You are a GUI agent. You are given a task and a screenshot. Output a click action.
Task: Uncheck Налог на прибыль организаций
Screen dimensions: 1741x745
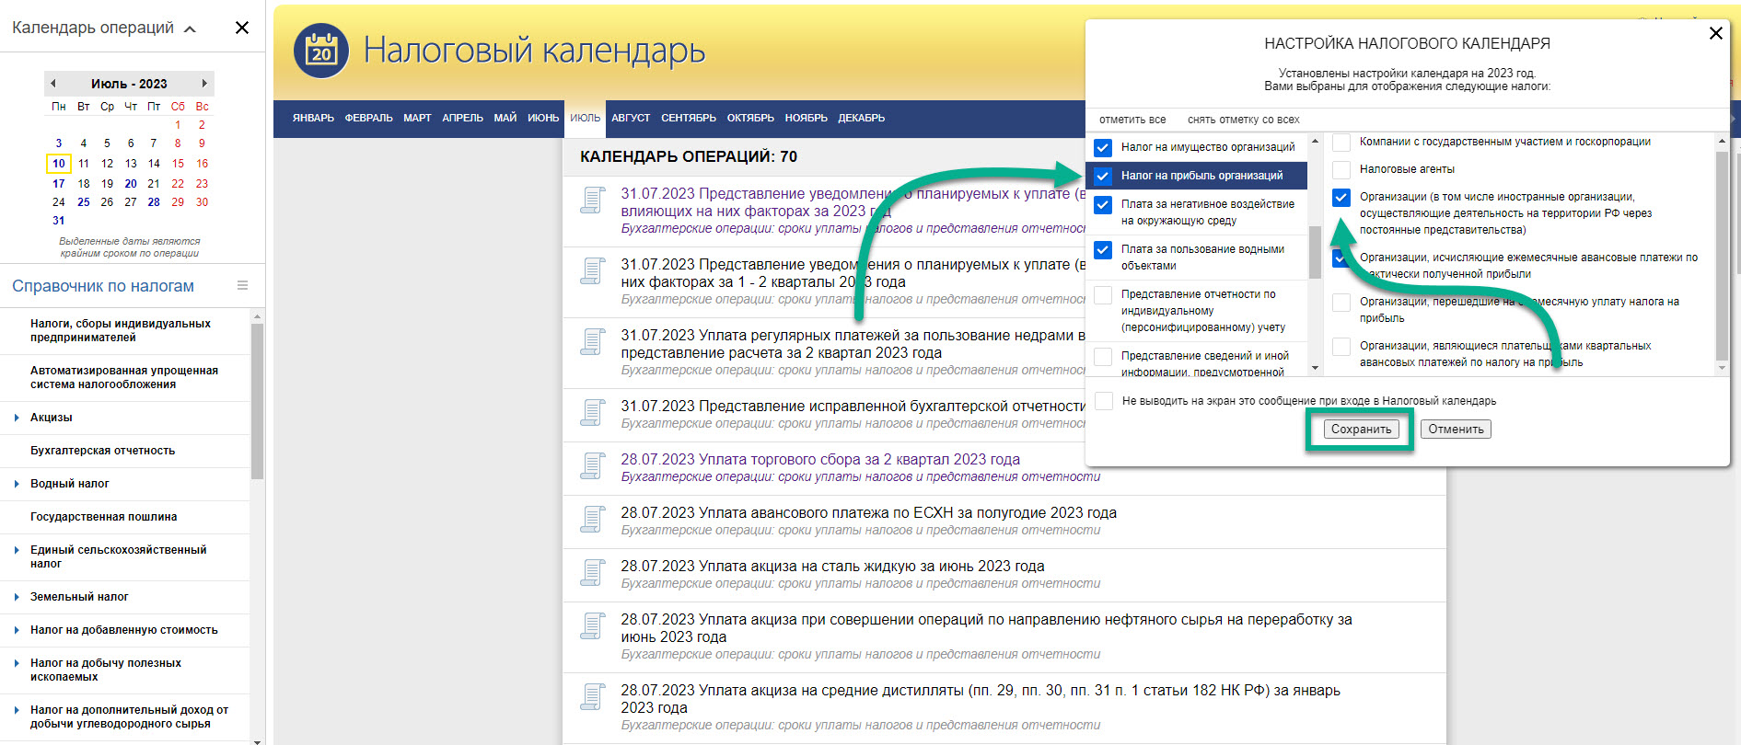[1103, 176]
